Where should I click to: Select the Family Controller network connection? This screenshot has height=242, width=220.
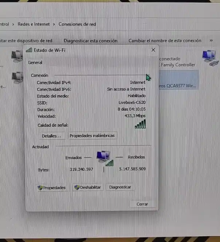coord(177,62)
